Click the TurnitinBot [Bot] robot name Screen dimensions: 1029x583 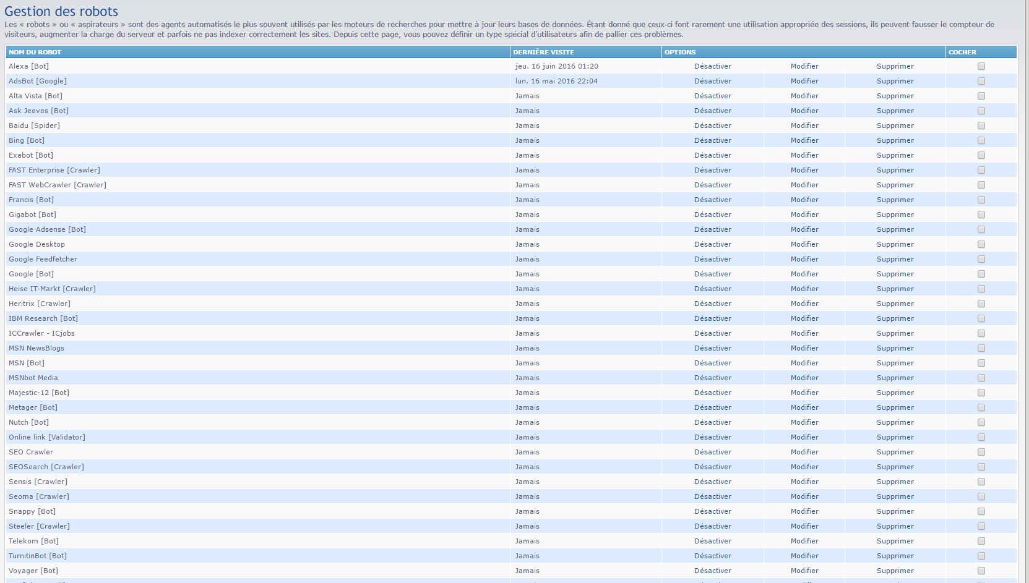point(38,556)
